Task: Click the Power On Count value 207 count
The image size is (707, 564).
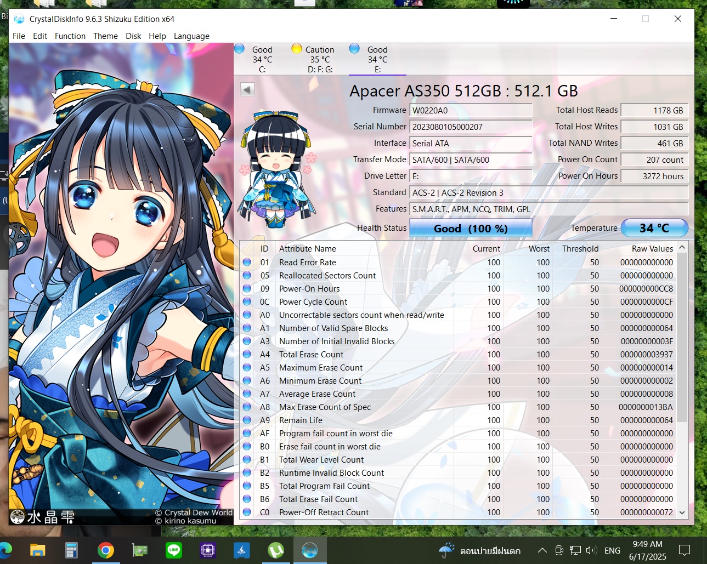Action: click(x=654, y=159)
